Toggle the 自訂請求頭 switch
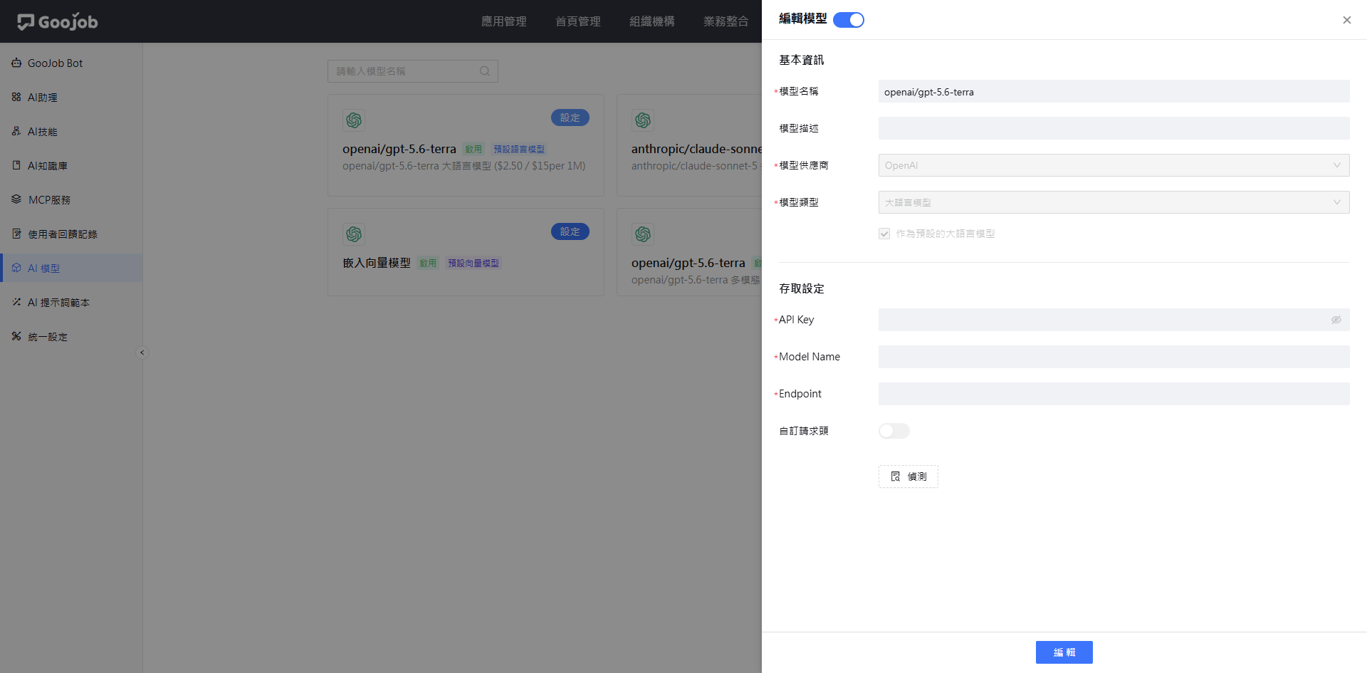Image resolution: width=1367 pixels, height=673 pixels. tap(894, 431)
